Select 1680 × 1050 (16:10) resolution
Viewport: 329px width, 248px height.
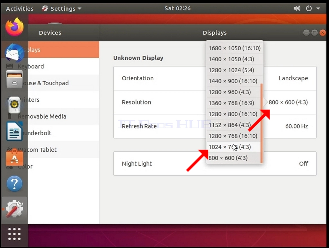coord(234,48)
